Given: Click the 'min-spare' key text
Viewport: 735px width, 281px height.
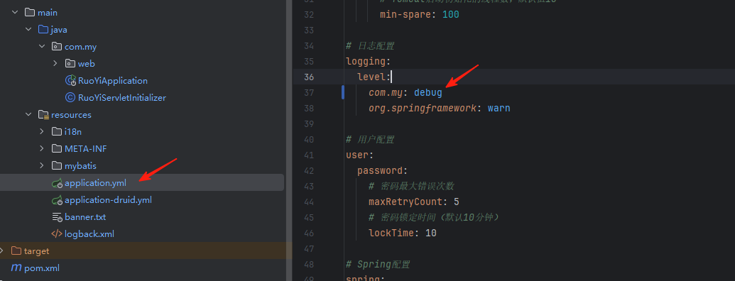Looking at the screenshot, I should (405, 14).
